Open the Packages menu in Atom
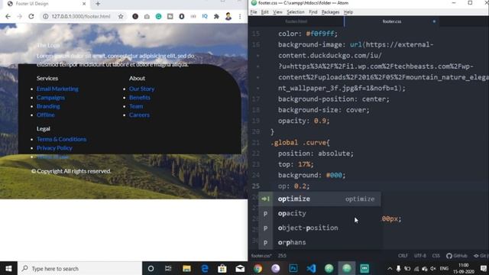The width and height of the screenshot is (489, 275). coord(330,12)
